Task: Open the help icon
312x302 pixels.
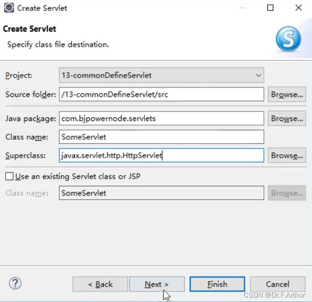Action: [x=15, y=283]
